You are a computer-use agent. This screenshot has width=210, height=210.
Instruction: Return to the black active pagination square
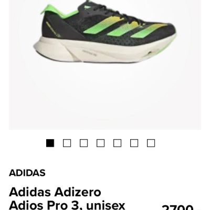50,143
